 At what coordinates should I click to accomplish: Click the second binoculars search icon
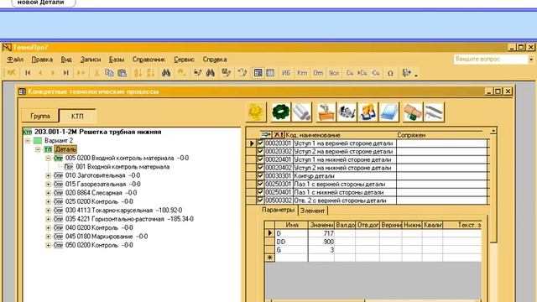click(x=211, y=73)
